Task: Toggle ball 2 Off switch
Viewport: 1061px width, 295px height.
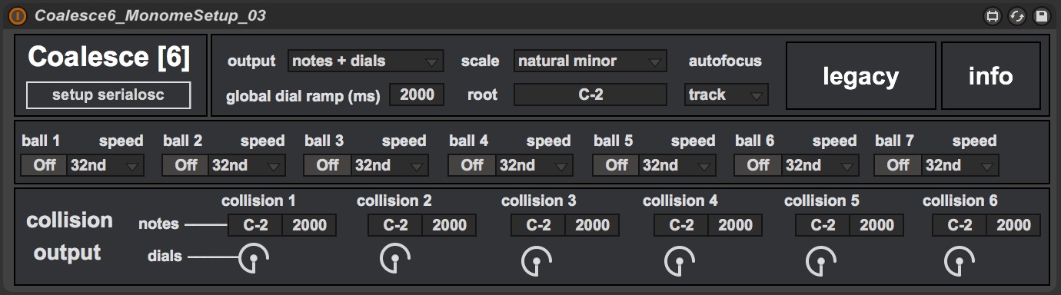Action: (185, 164)
